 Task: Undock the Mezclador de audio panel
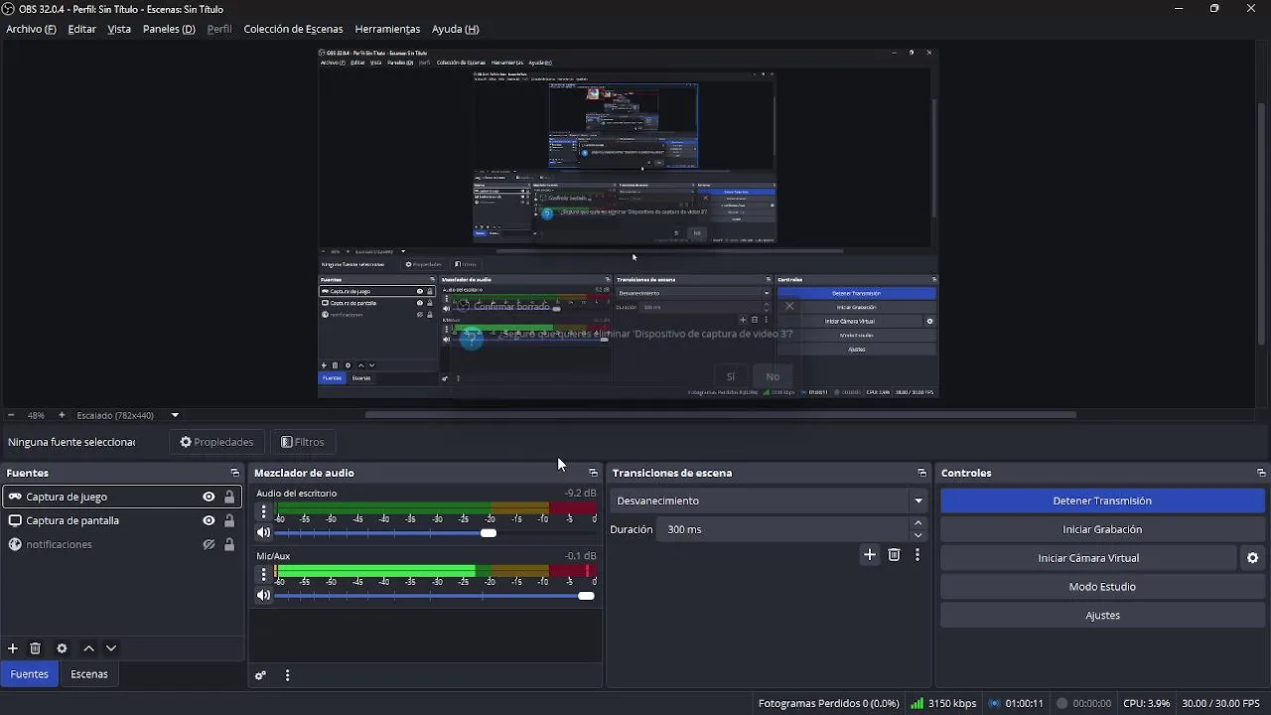coord(593,473)
